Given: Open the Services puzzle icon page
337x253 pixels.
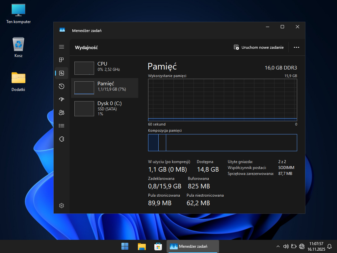Looking at the screenshot, I should click(62, 139).
